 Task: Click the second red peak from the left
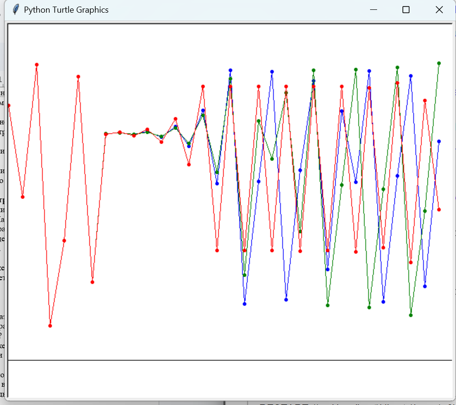click(x=78, y=76)
